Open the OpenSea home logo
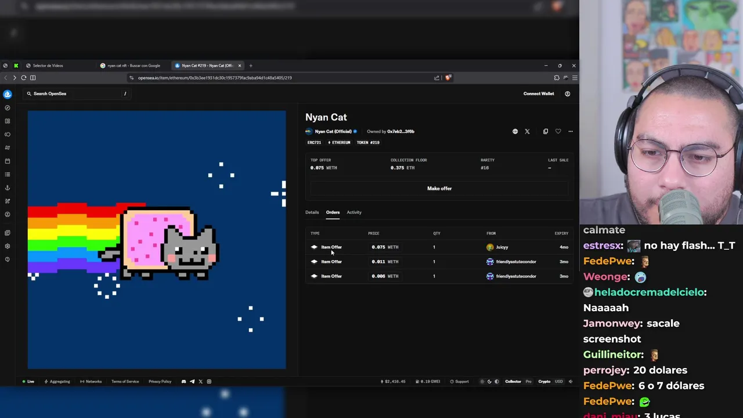743x418 pixels. 8,94
